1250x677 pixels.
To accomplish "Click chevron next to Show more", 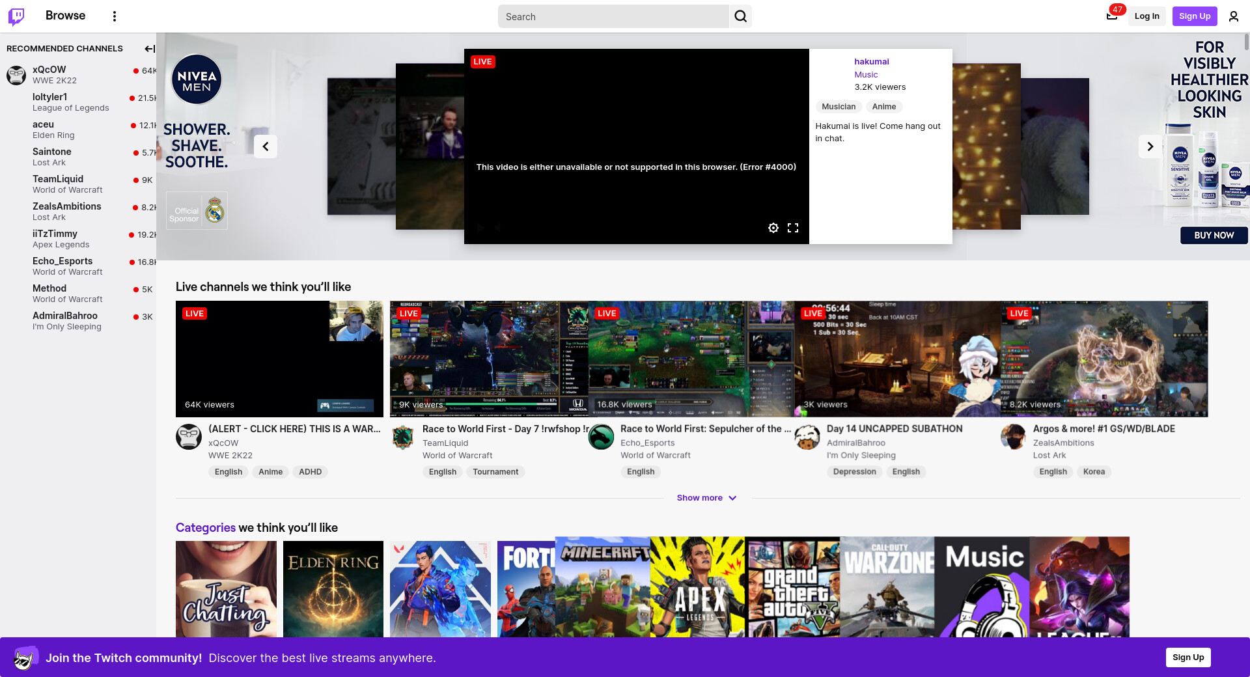I will point(732,498).
